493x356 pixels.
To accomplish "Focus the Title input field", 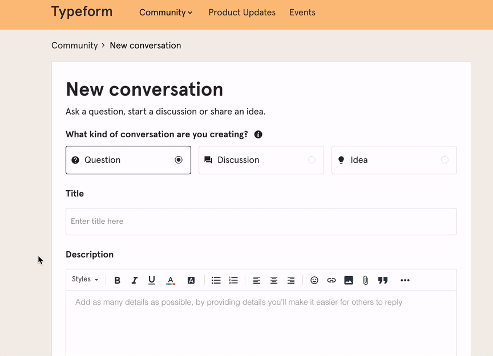I will click(261, 222).
